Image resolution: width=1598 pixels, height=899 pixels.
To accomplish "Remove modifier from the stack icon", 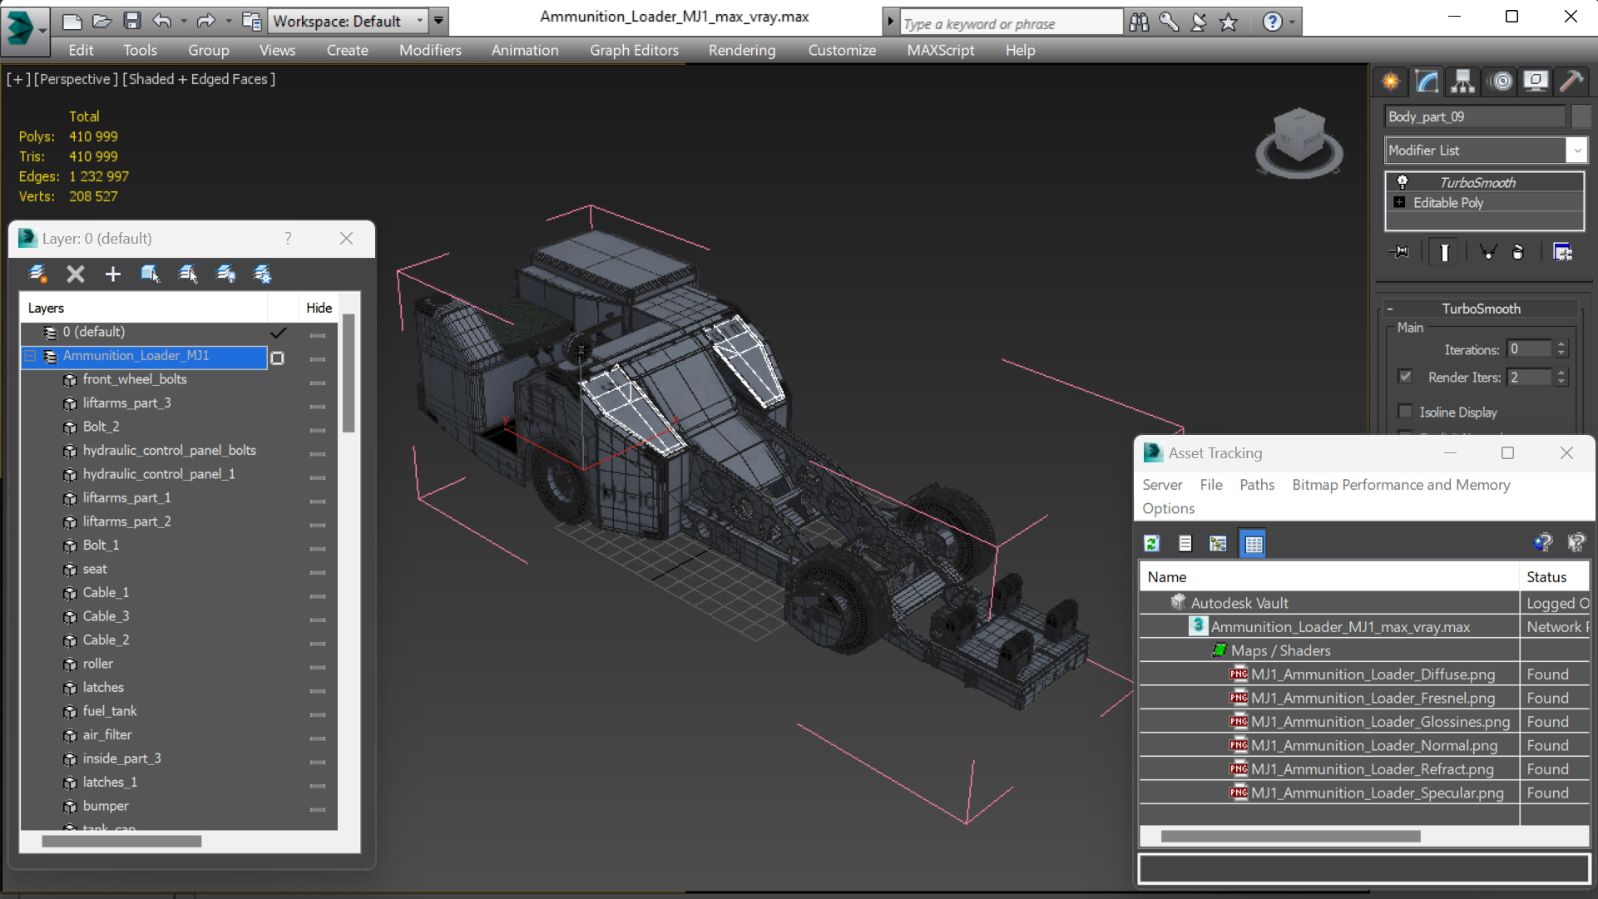I will point(1517,252).
